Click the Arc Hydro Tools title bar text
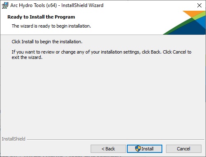The width and height of the screenshot is (206, 157). coord(57,5)
